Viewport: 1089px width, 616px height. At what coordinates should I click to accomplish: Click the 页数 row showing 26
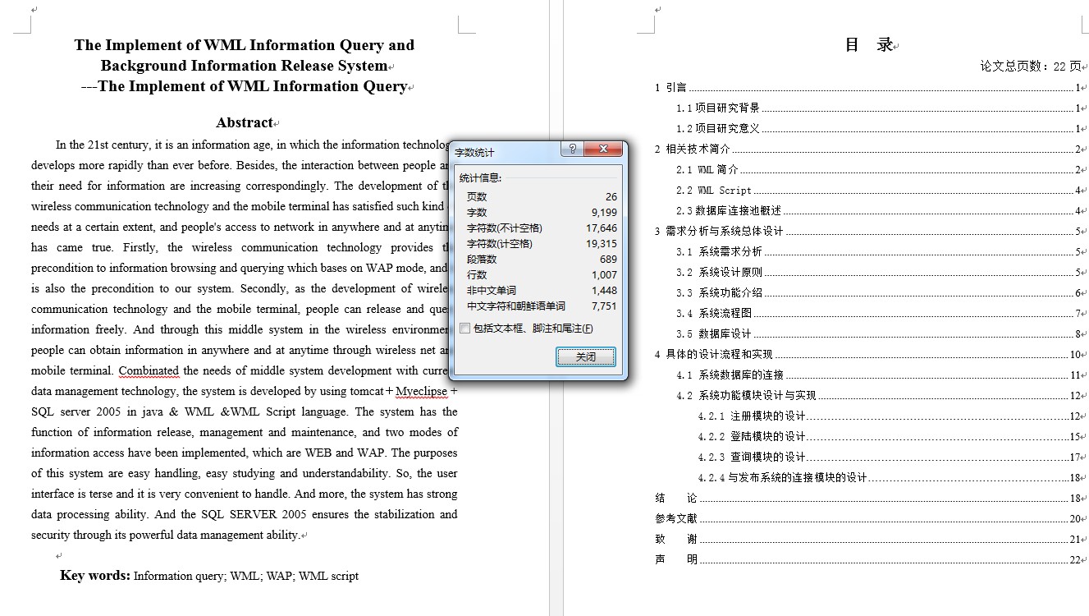[x=542, y=197]
